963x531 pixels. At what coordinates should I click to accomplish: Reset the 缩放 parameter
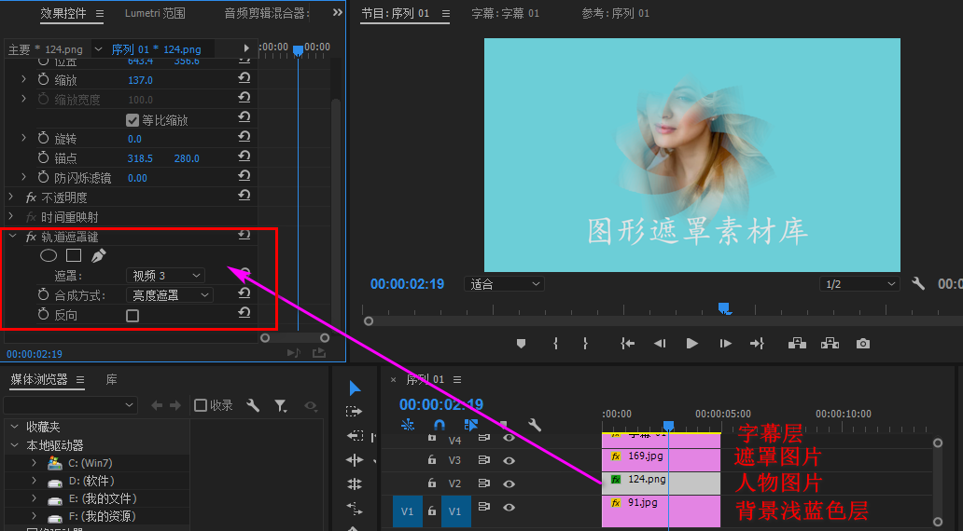[244, 78]
